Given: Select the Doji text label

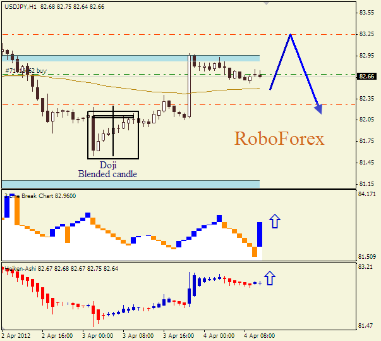Looking at the screenshot, I should pyautogui.click(x=107, y=165).
